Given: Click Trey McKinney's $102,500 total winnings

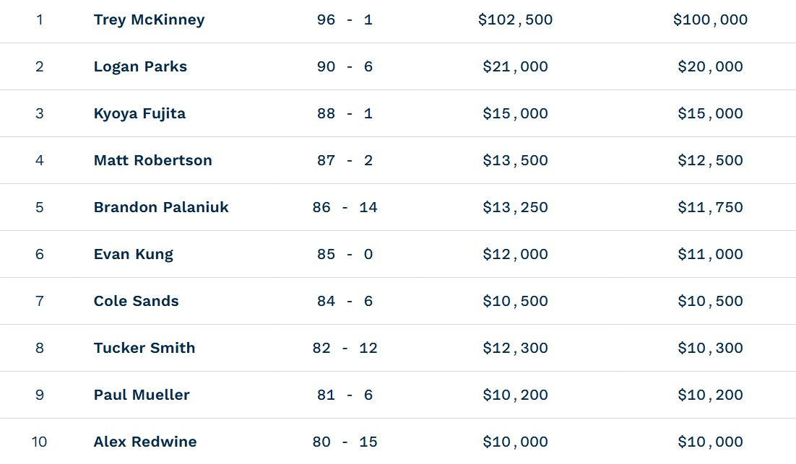Looking at the screenshot, I should point(515,19).
